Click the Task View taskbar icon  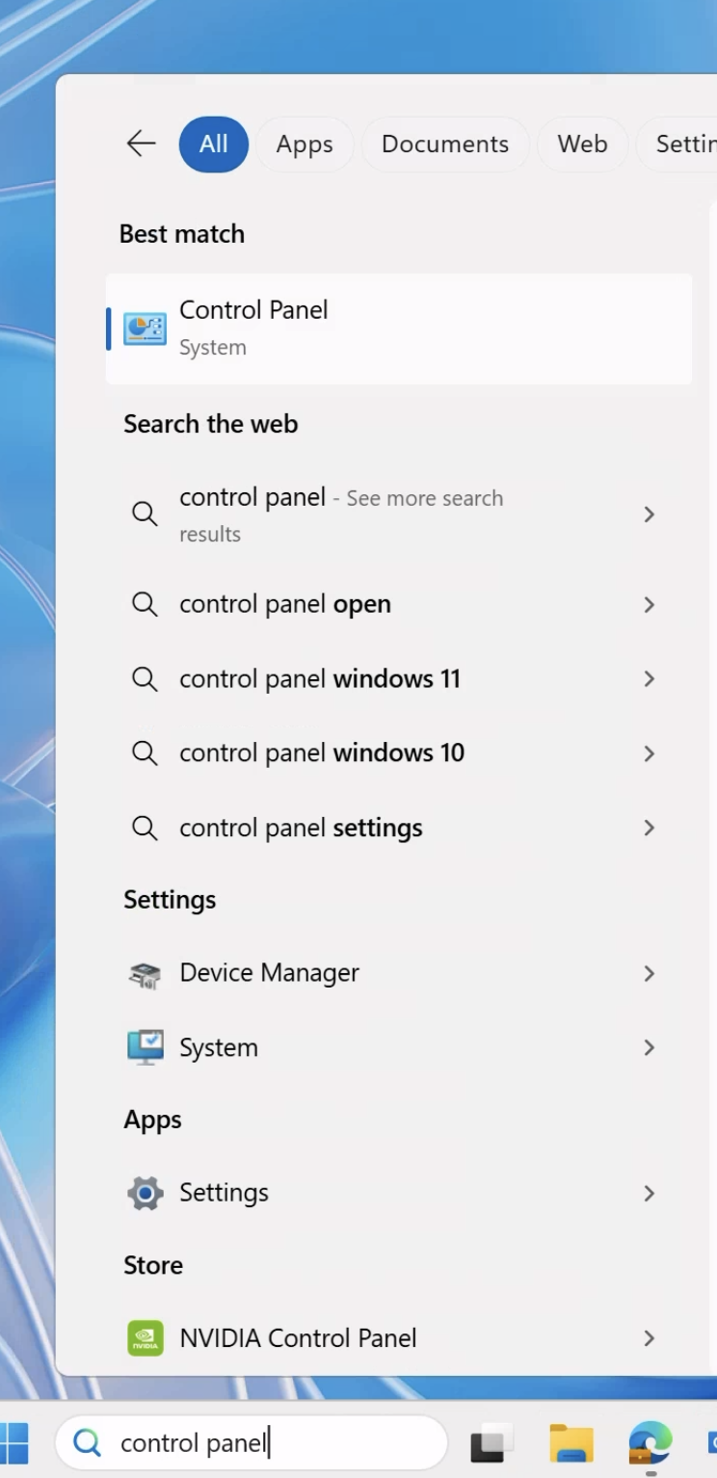[x=491, y=1442]
